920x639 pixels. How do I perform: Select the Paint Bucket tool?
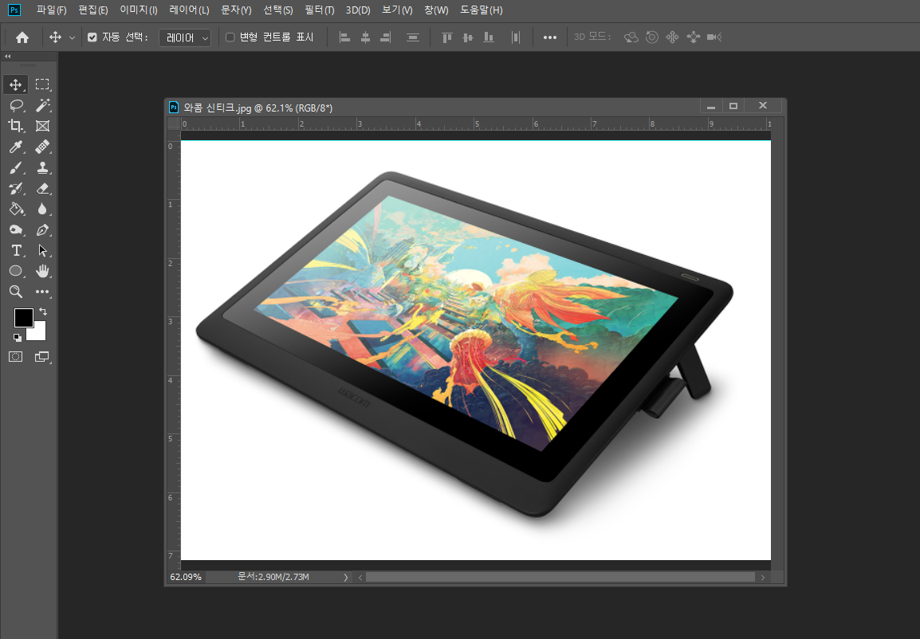[x=16, y=210]
